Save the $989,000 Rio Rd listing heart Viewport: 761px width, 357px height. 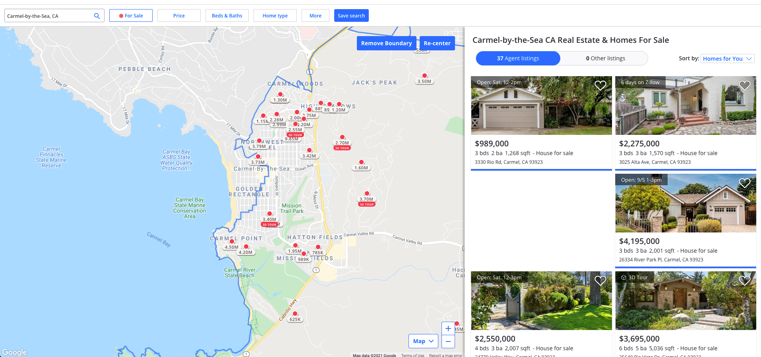(600, 85)
